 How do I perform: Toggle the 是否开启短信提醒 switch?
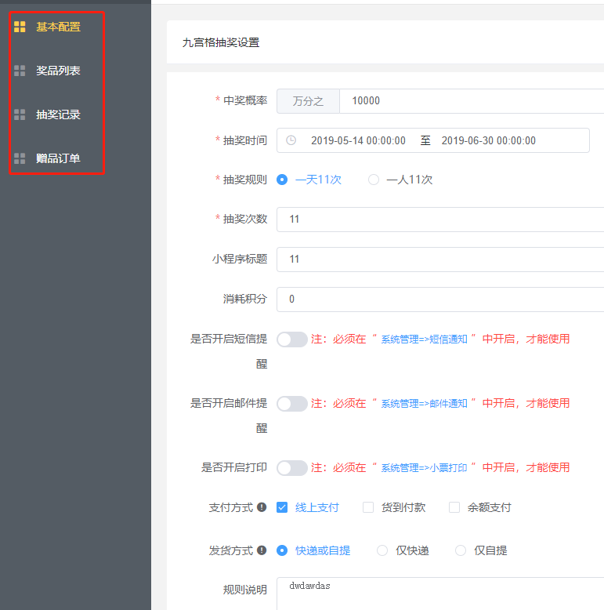pyautogui.click(x=292, y=339)
